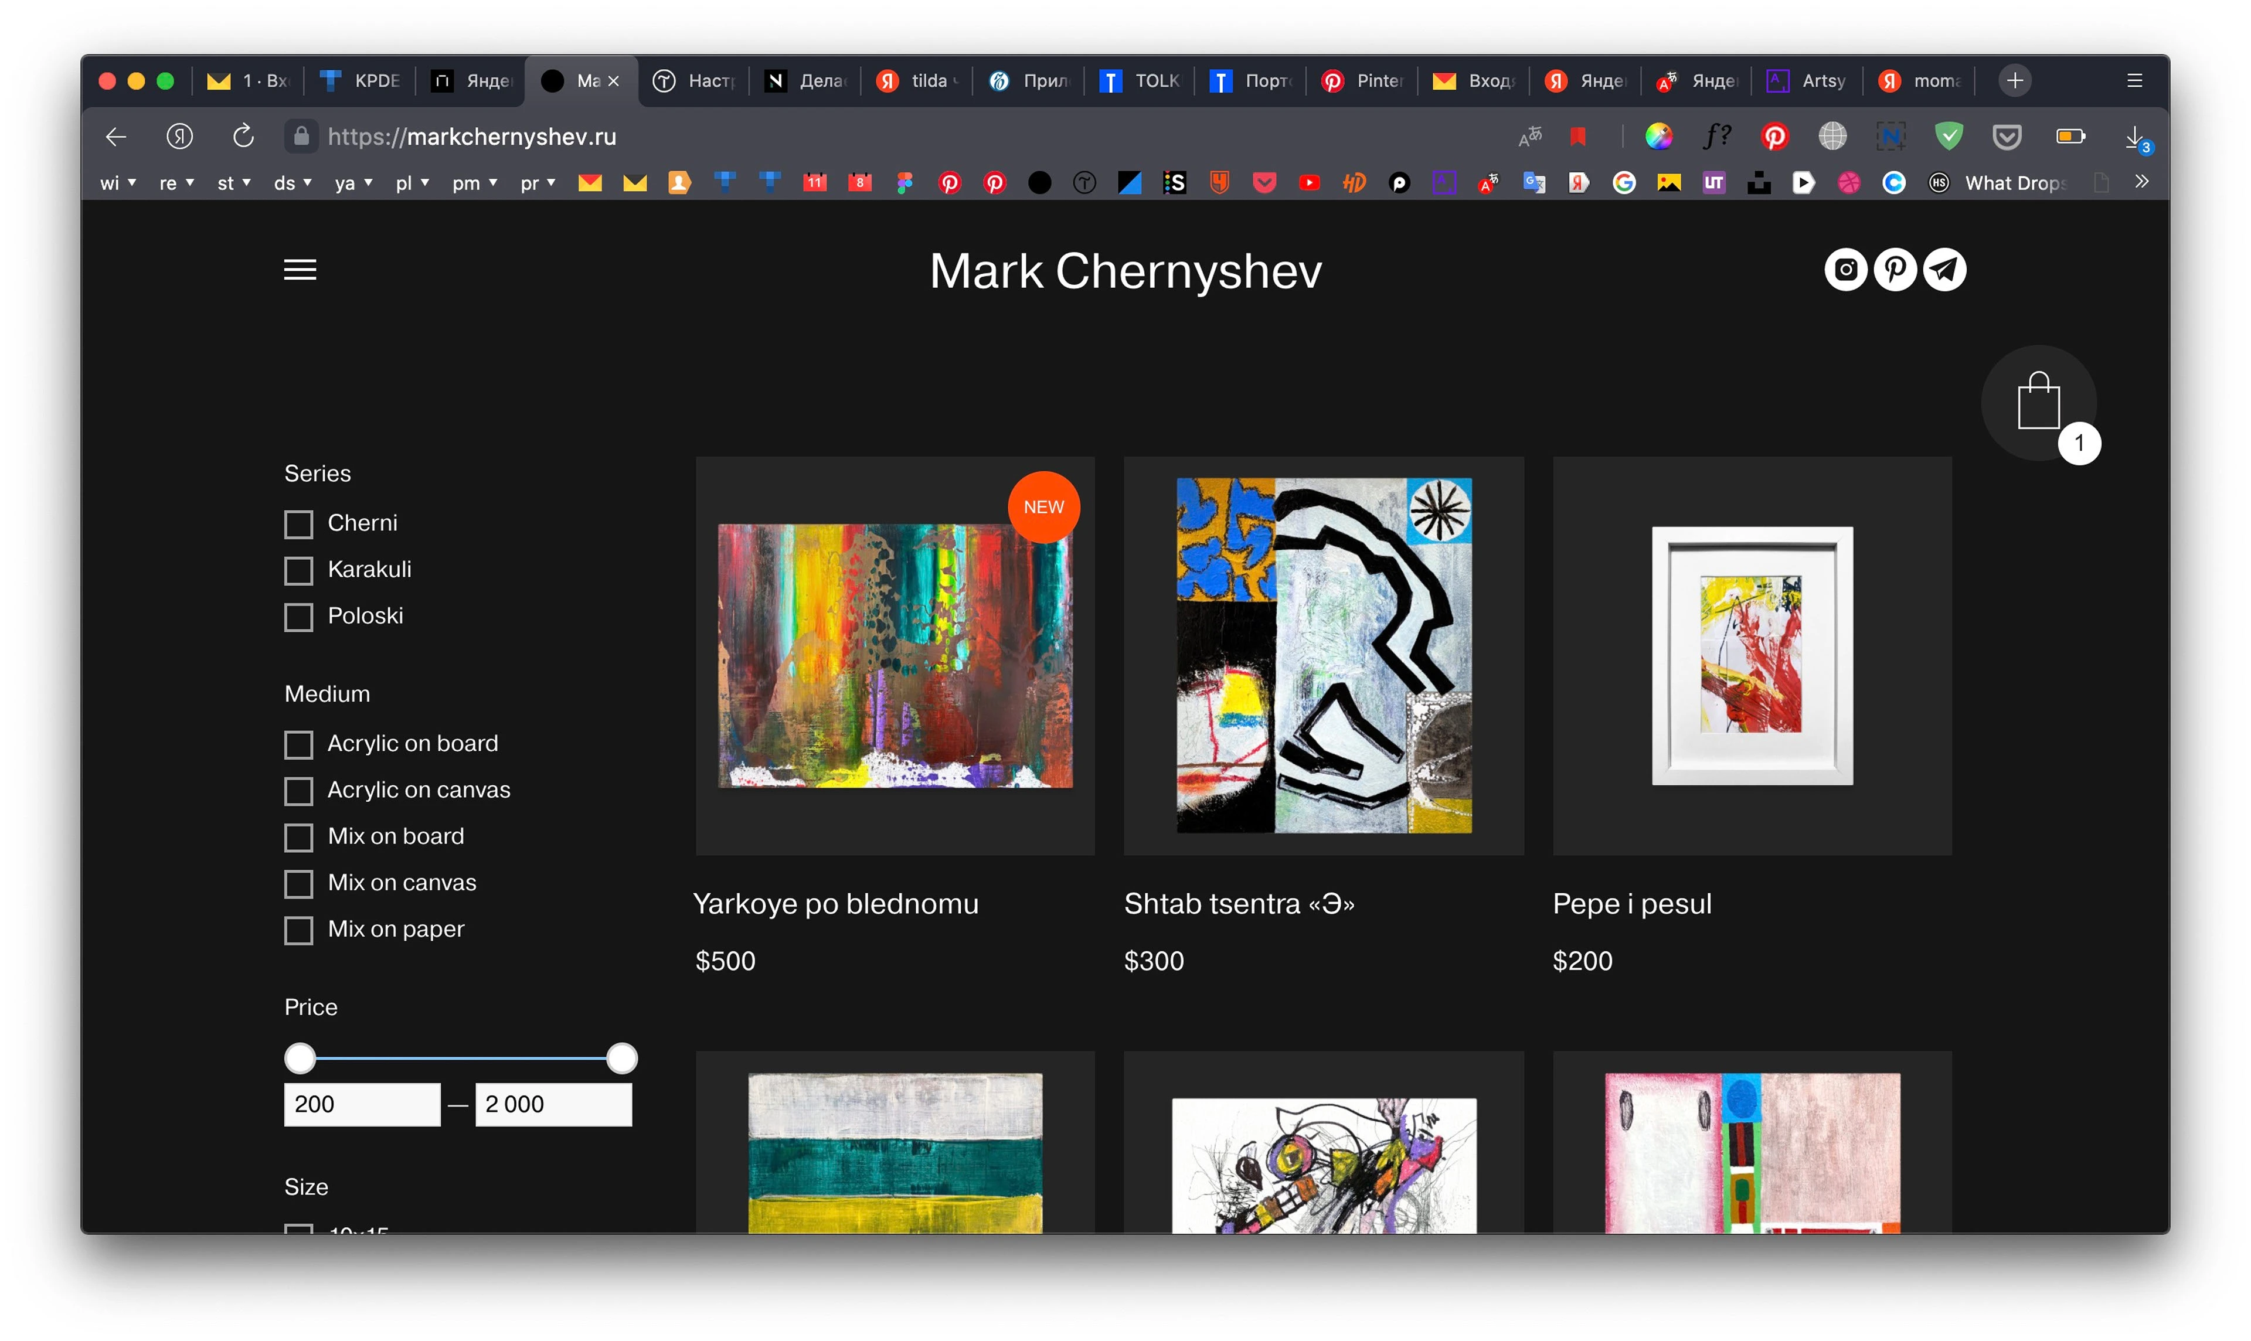The width and height of the screenshot is (2251, 1341).
Task: Open the battery saver icon
Action: pos(2070,137)
